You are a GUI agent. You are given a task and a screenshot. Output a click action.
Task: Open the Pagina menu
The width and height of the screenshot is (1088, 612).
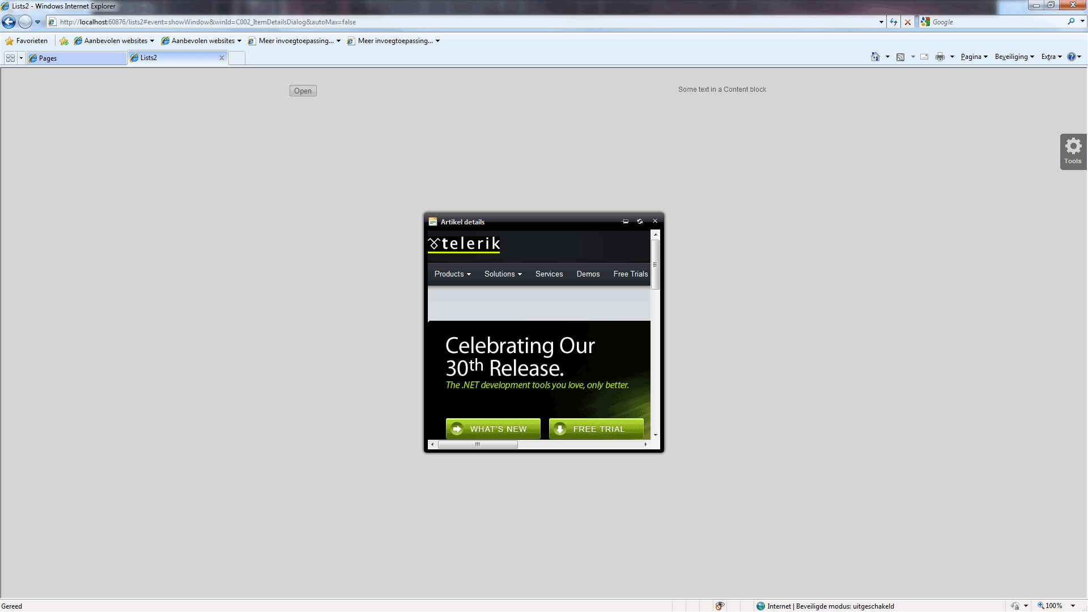click(x=974, y=57)
